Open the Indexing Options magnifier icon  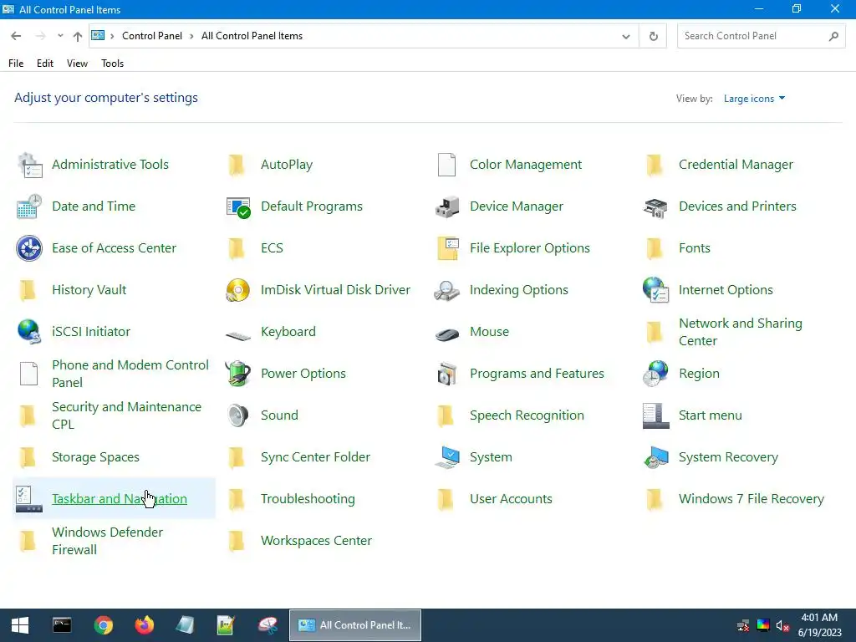click(447, 290)
